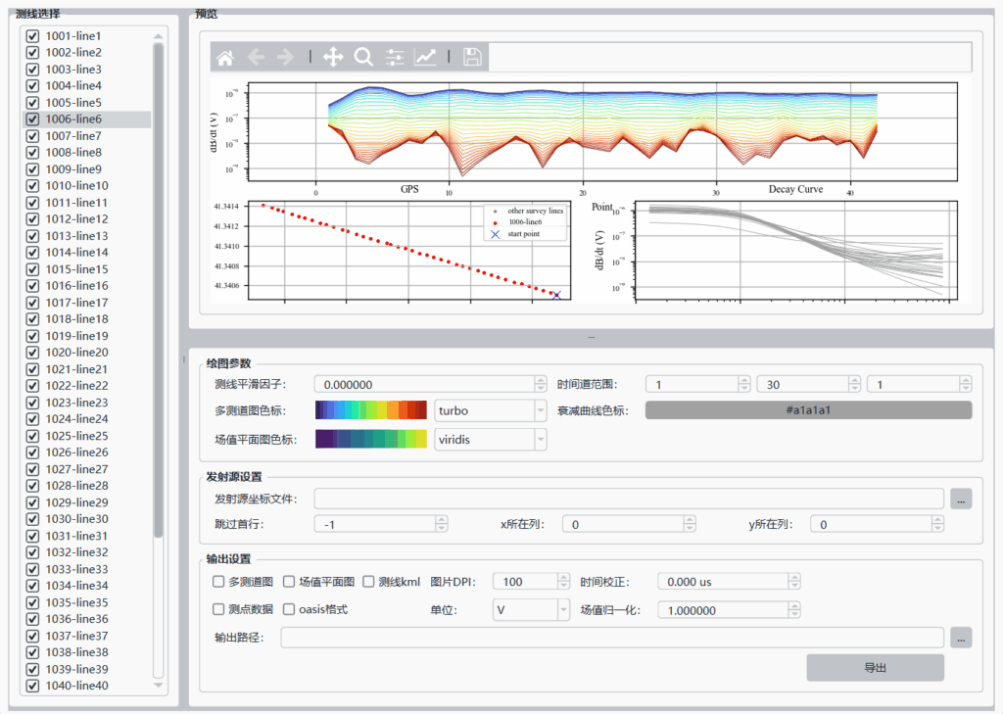Click the forward arrow in plot toolbar
1003x714 pixels.
pyautogui.click(x=286, y=58)
